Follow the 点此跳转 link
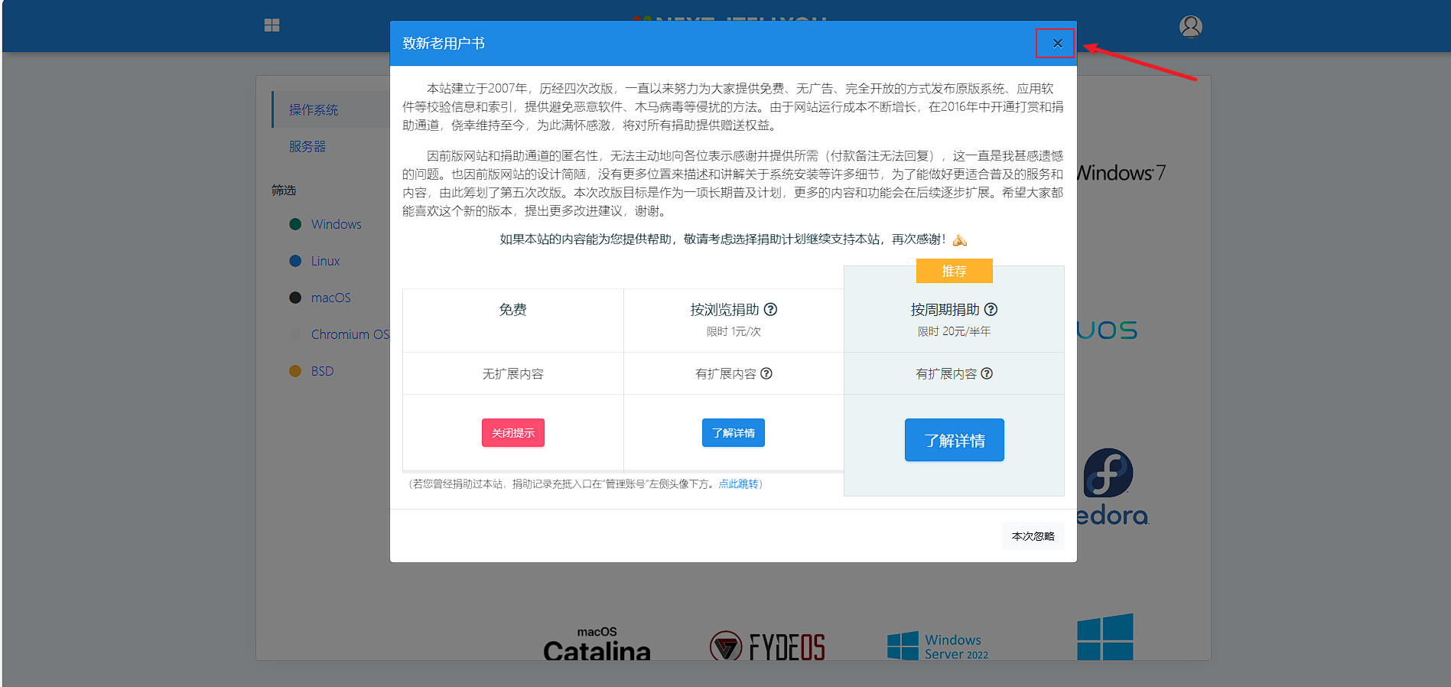 738,484
